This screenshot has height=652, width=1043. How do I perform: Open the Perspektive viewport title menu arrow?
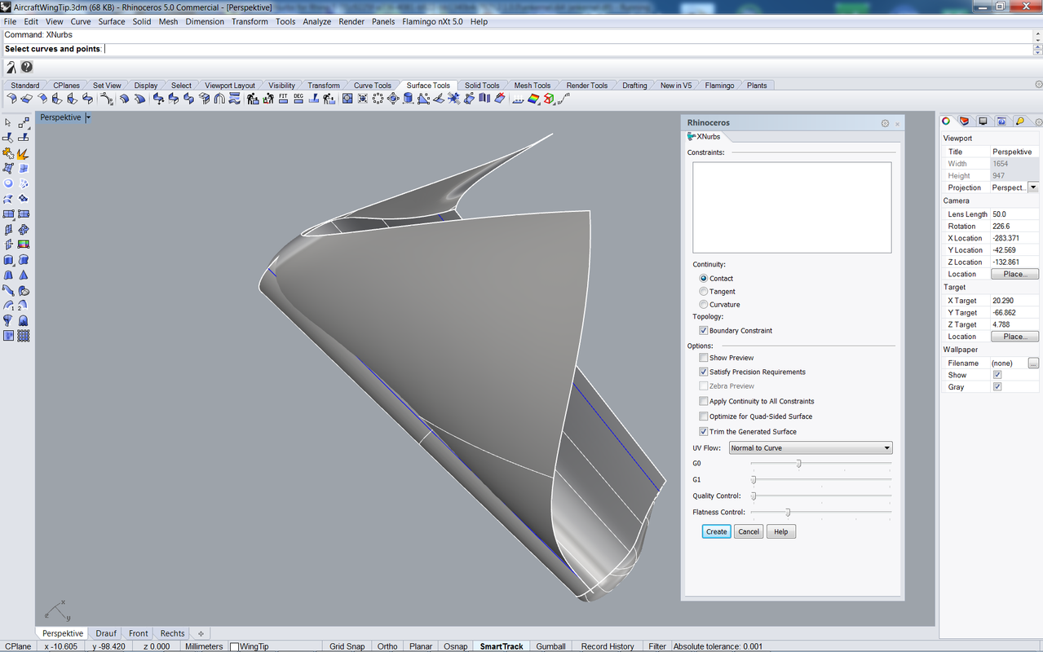pyautogui.click(x=88, y=117)
